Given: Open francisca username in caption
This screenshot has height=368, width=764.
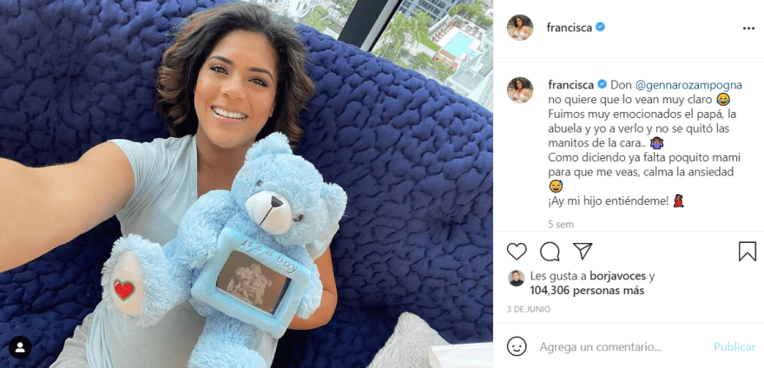Looking at the screenshot, I should coord(571,85).
